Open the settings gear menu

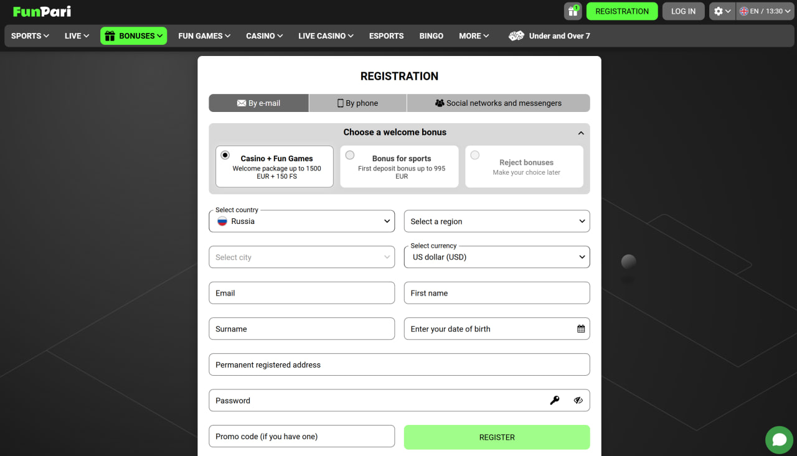click(x=722, y=11)
